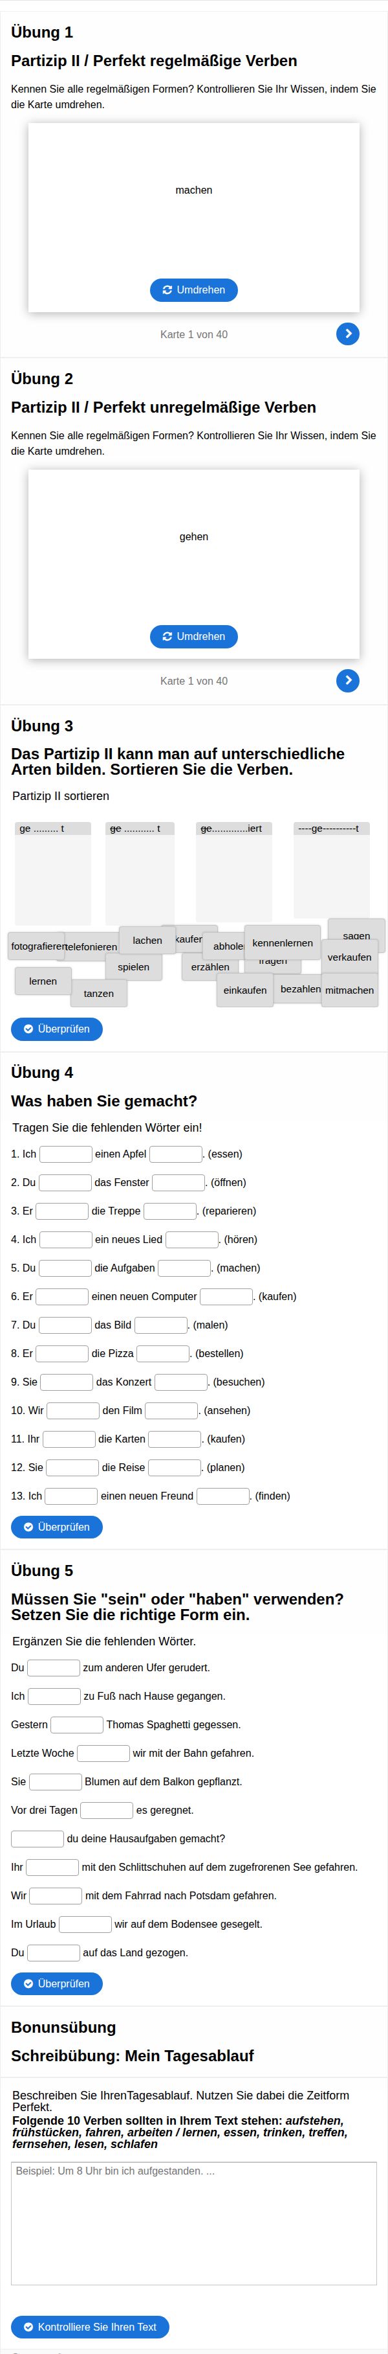Click the 'ge.............iert' sorting column
The width and height of the screenshot is (388, 2354).
(x=233, y=873)
